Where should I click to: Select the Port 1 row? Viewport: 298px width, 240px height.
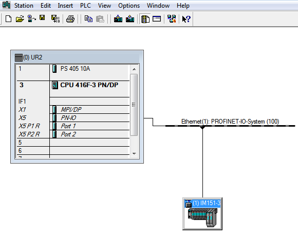pos(73,126)
